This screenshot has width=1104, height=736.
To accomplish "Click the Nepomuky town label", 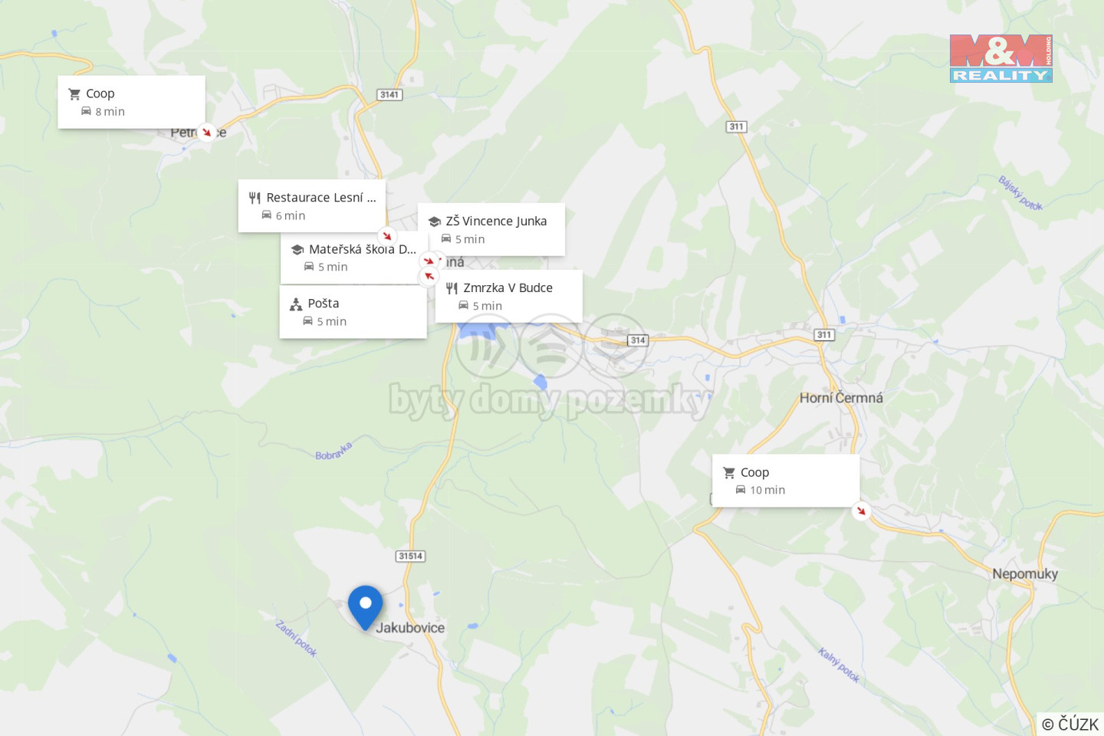I will [1025, 573].
